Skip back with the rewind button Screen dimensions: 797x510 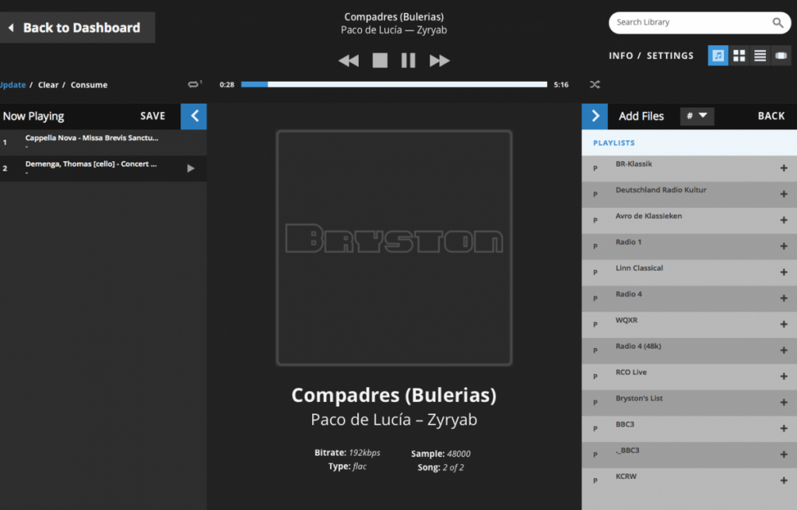(x=349, y=61)
